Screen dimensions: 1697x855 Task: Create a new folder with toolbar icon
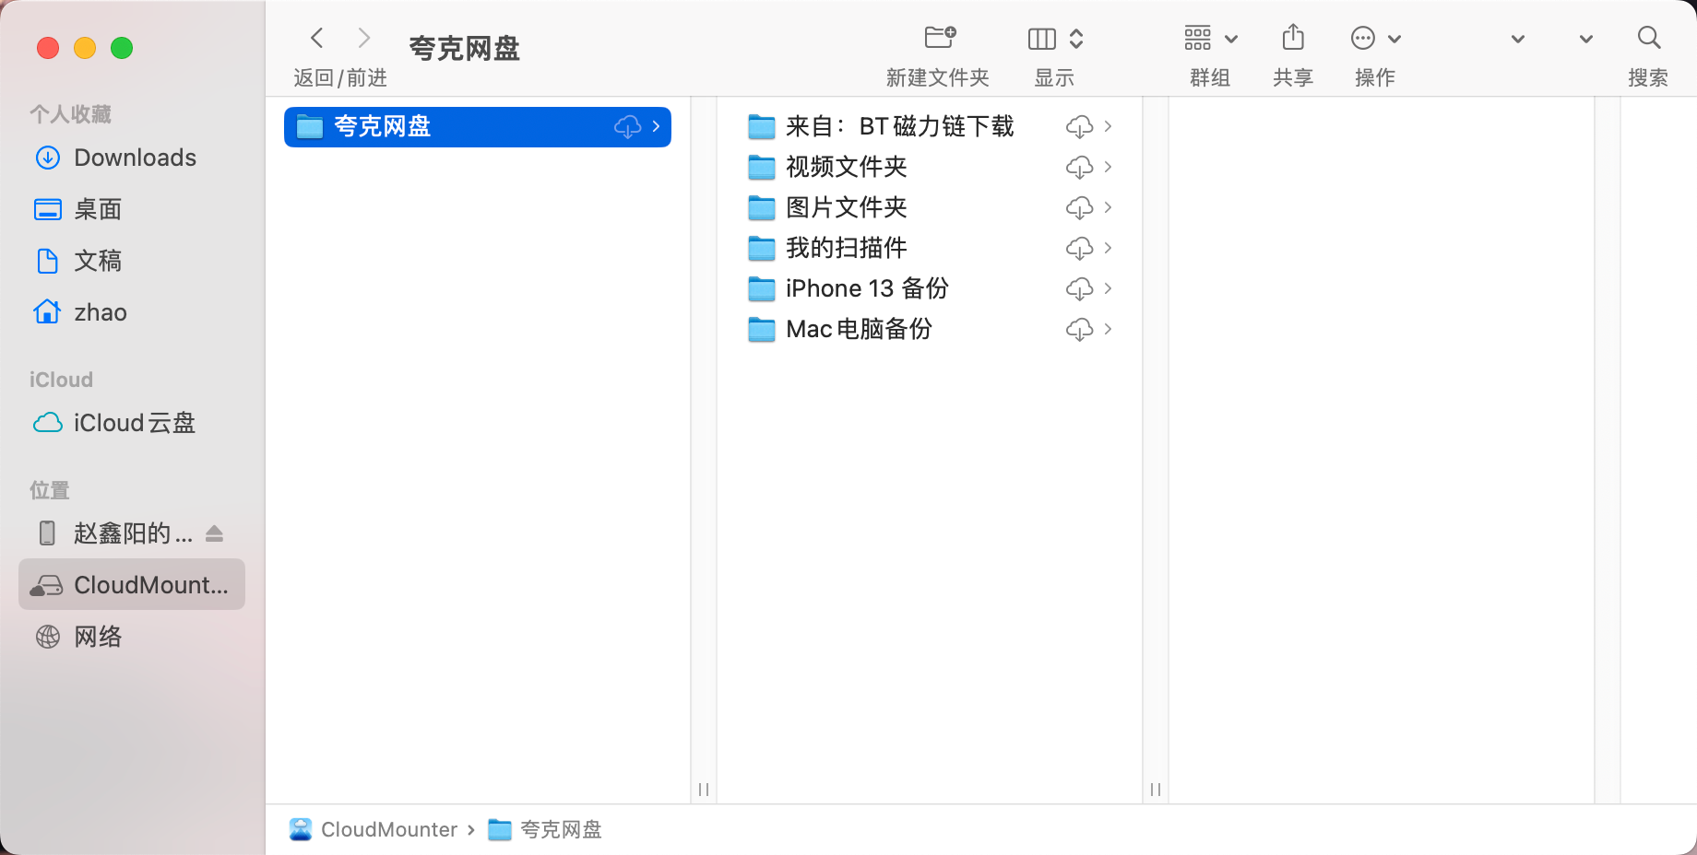(x=940, y=37)
